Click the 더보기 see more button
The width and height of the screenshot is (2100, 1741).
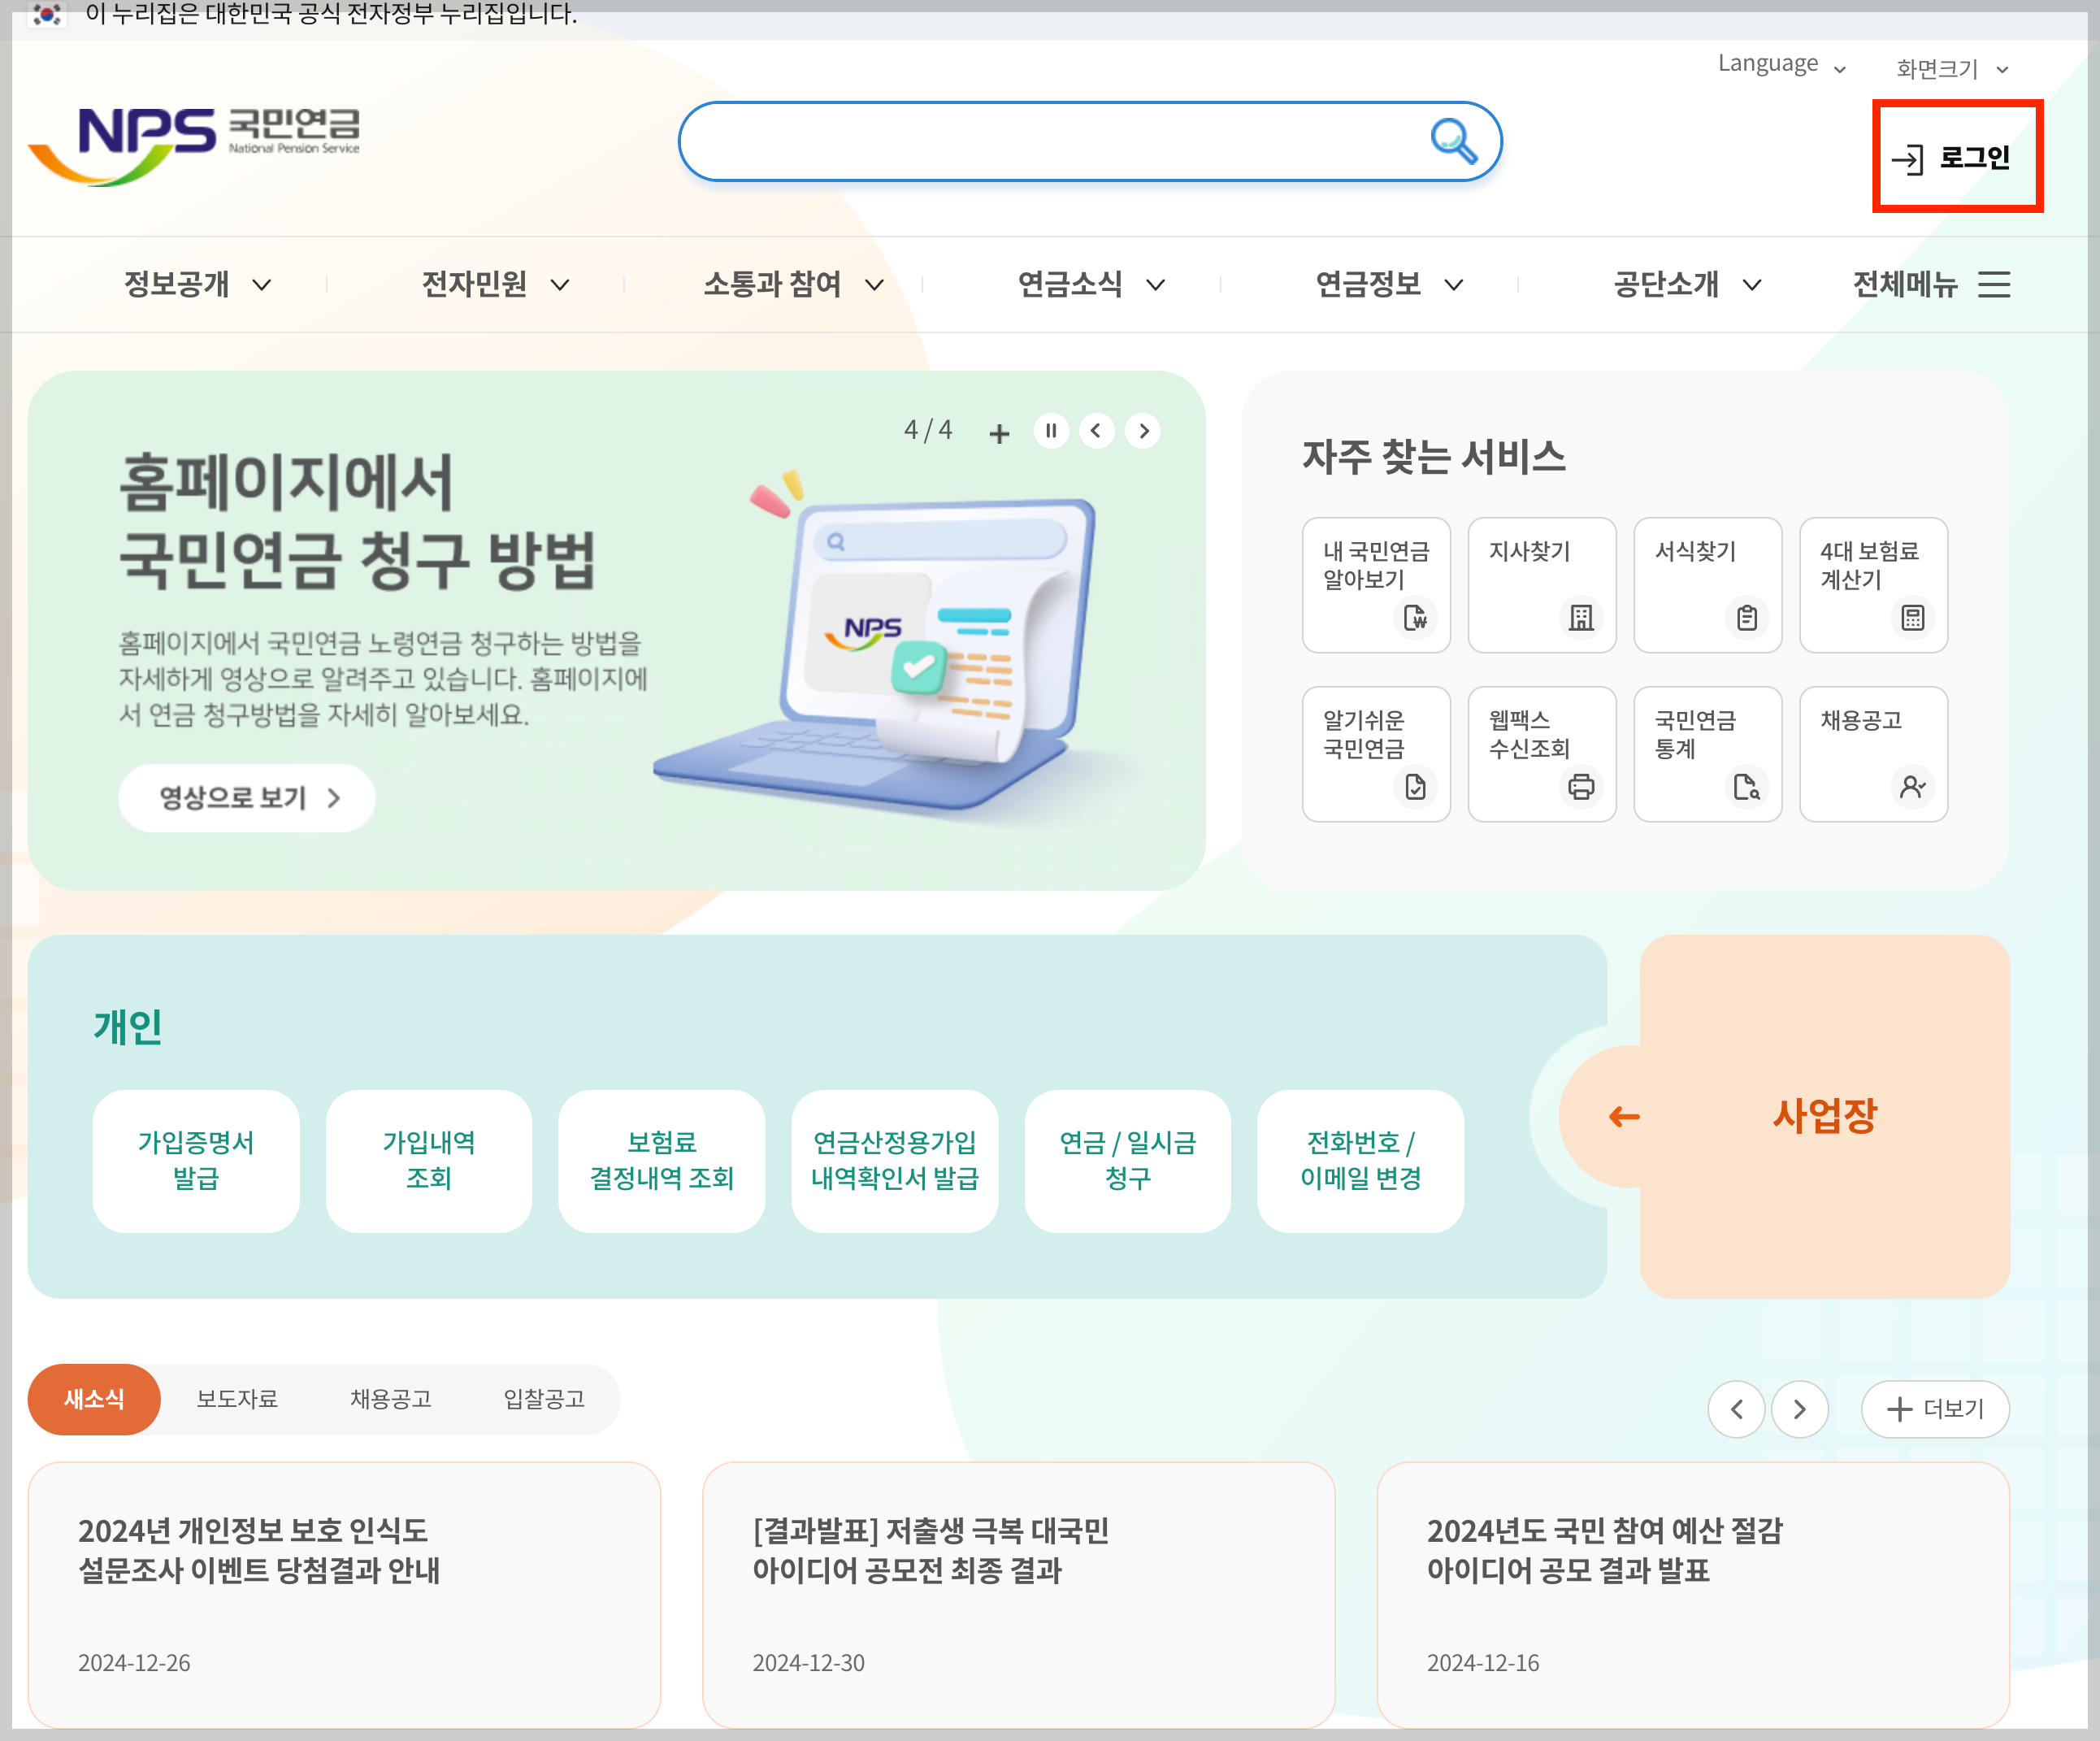pyautogui.click(x=1934, y=1408)
